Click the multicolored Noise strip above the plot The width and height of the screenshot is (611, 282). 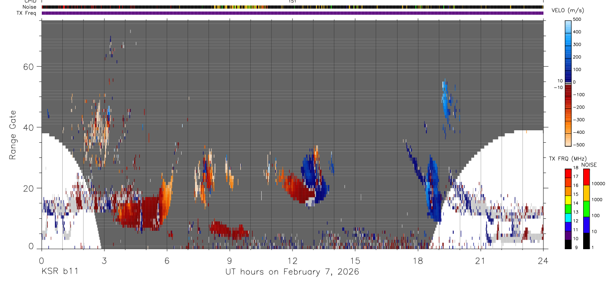(x=292, y=7)
